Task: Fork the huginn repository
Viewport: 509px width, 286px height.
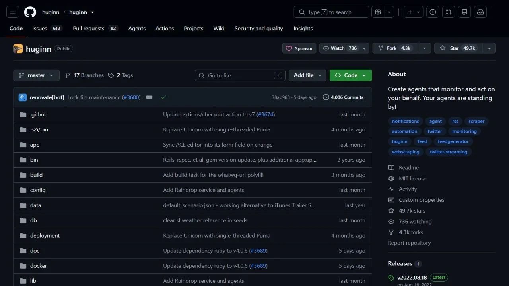Action: point(395,48)
